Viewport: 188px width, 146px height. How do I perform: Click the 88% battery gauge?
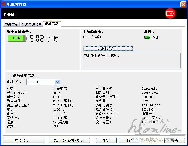pos(17,38)
